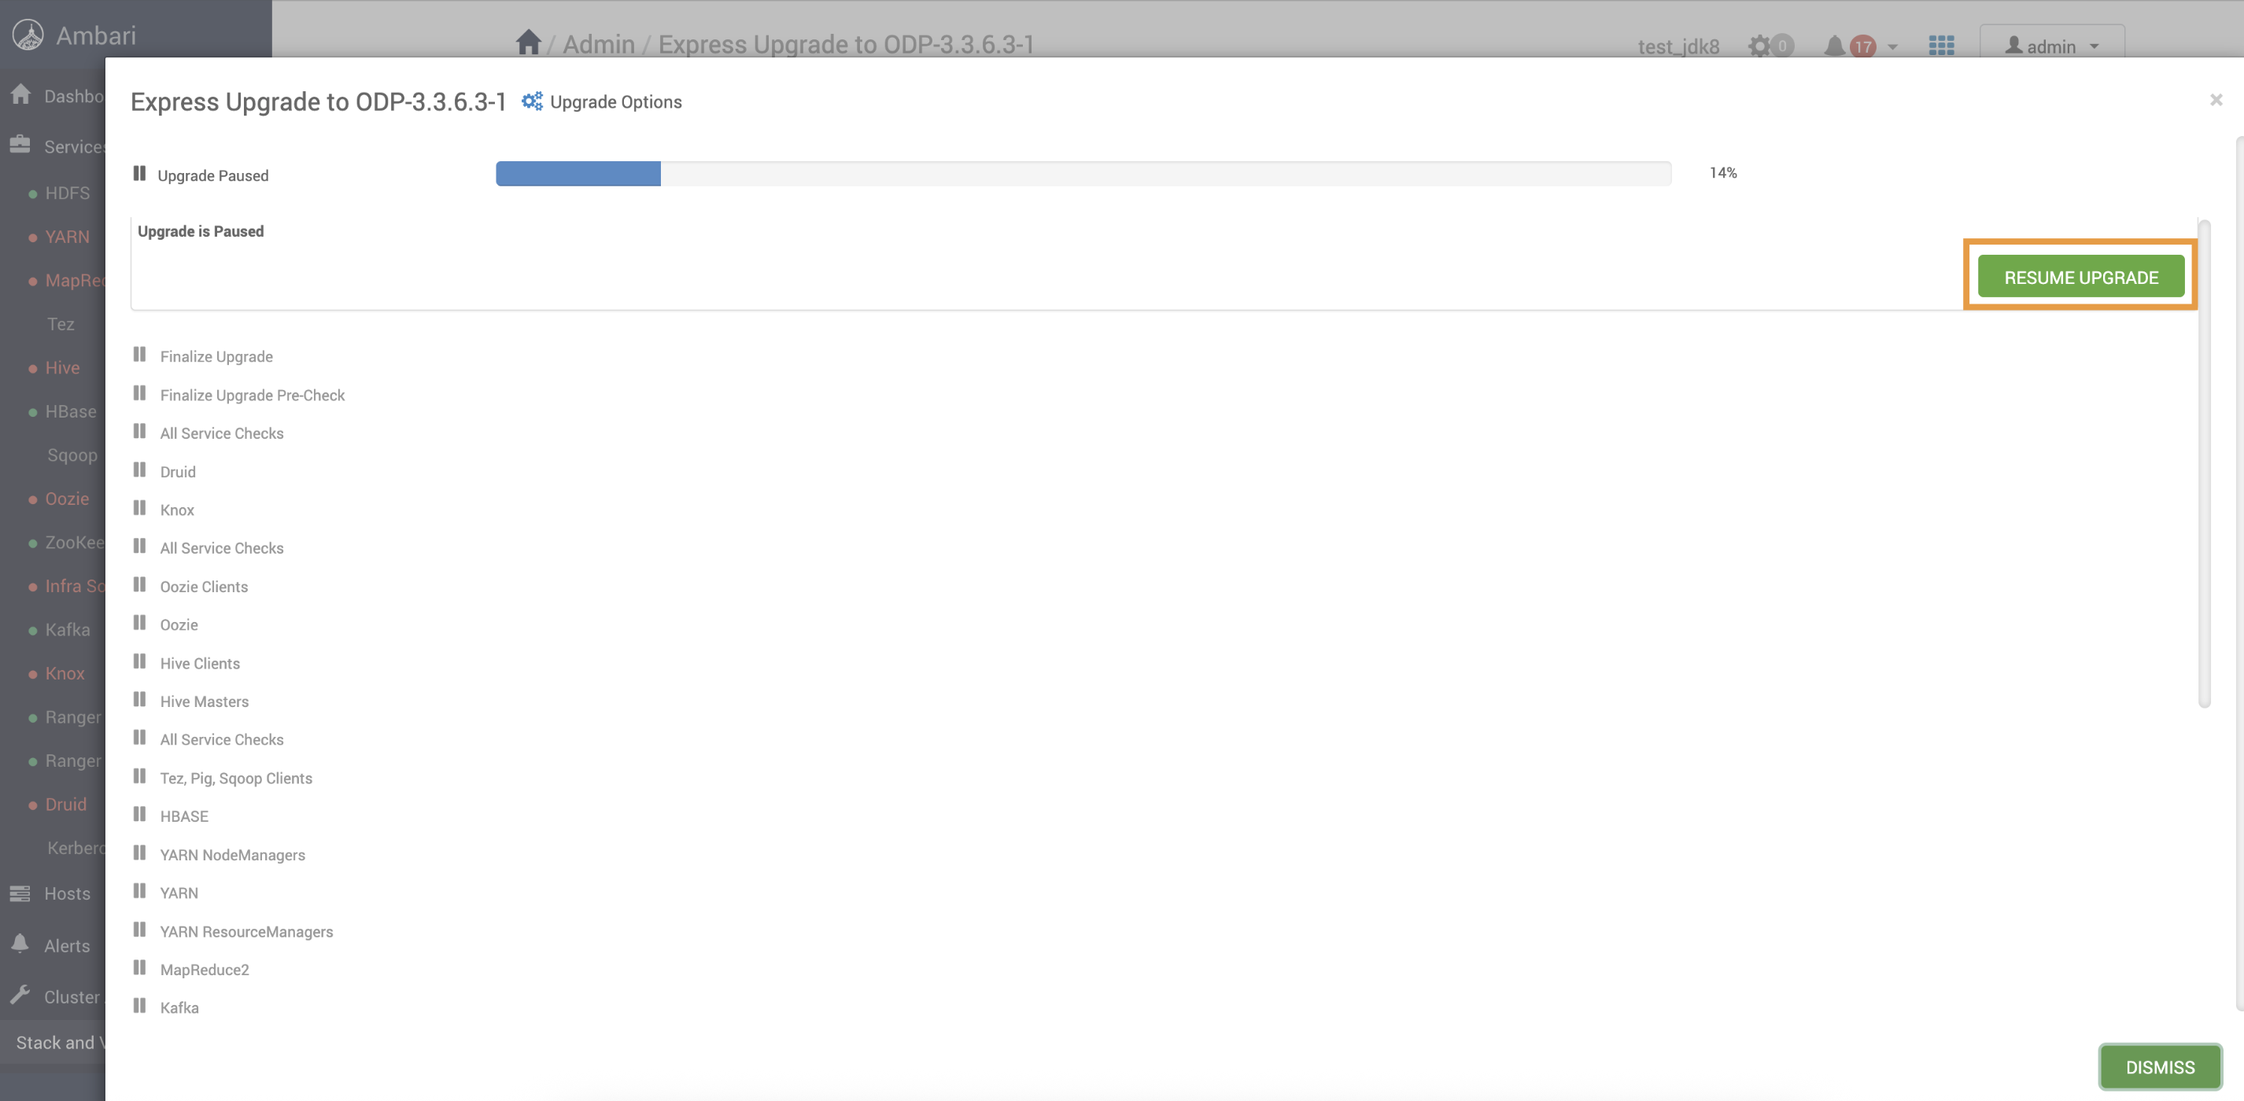The width and height of the screenshot is (2244, 1101).
Task: Open Upgrade Options link
Action: [x=616, y=101]
